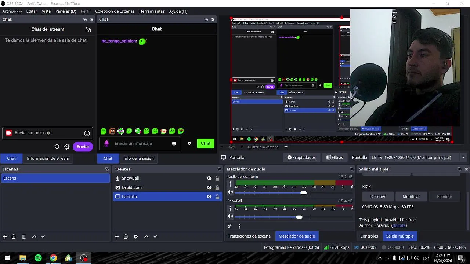Open the Twitch chat shield mod icon

click(57, 147)
